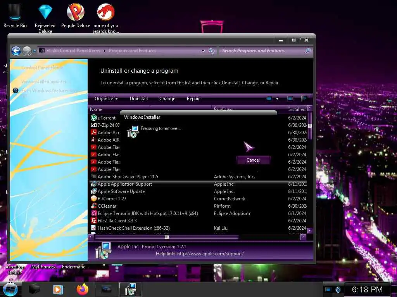Select the µTorrent program icon
The image size is (397, 297).
point(94,118)
